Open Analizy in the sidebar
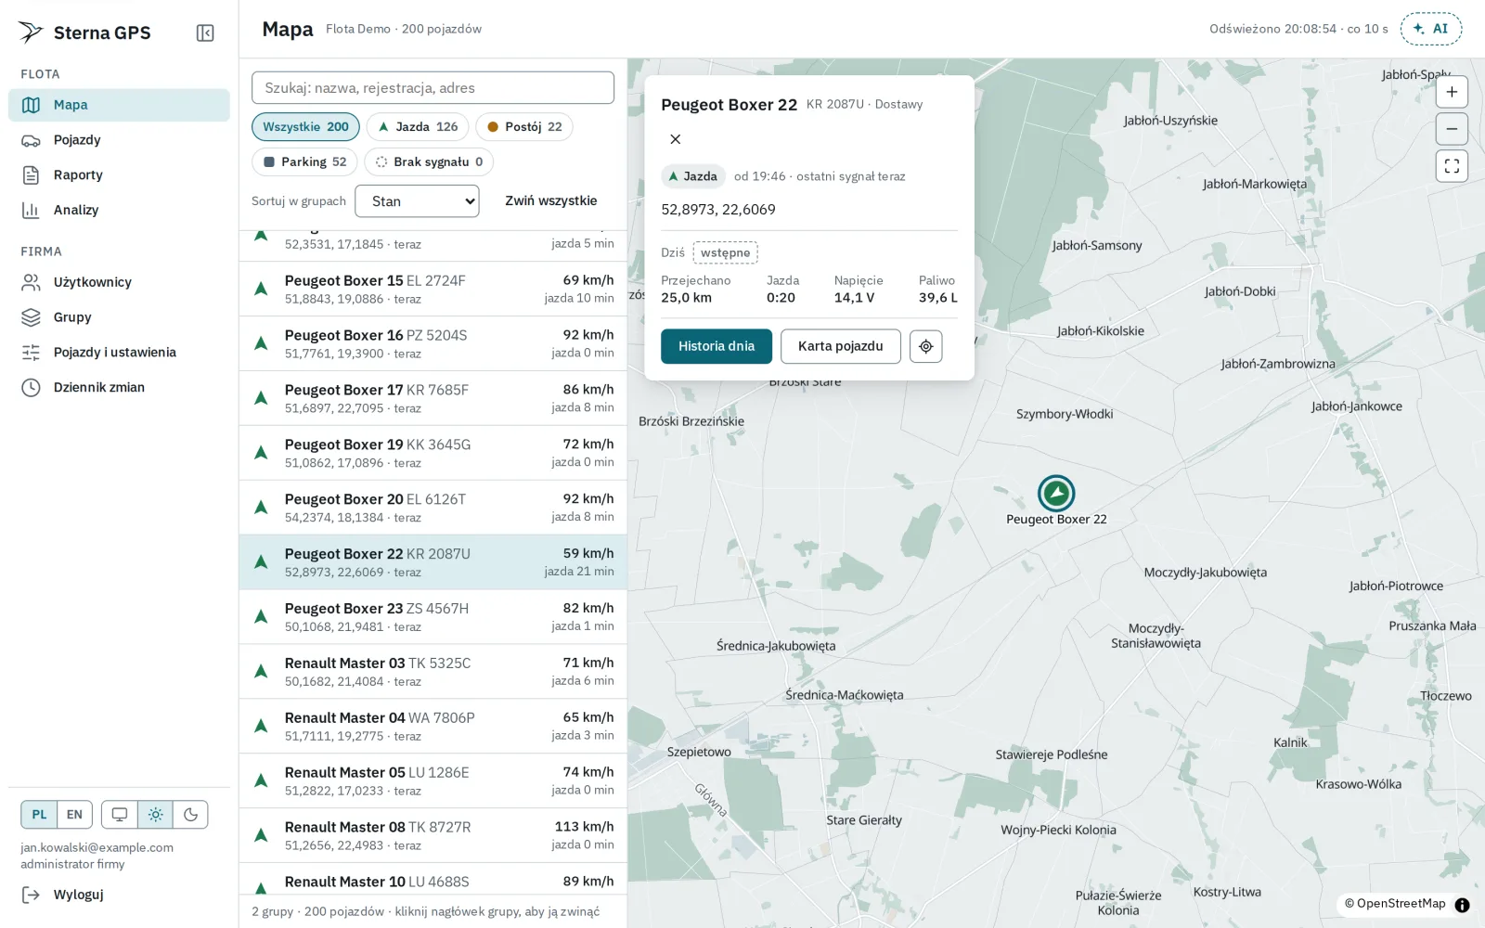Screen dimensions: 1485x928 click(x=119, y=210)
